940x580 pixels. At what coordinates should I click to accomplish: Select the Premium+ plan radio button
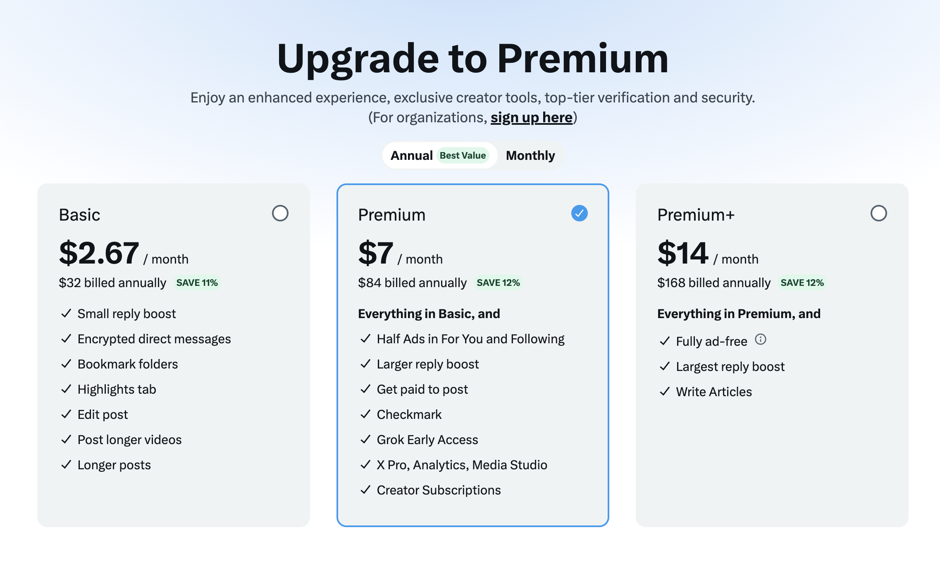pyautogui.click(x=878, y=213)
